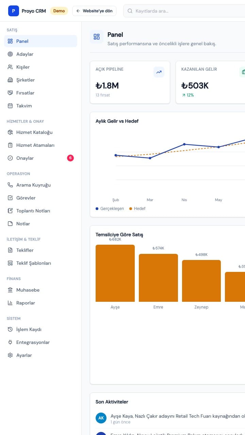
Task: Toggle the Hedef legend entry
Action: tap(137, 209)
